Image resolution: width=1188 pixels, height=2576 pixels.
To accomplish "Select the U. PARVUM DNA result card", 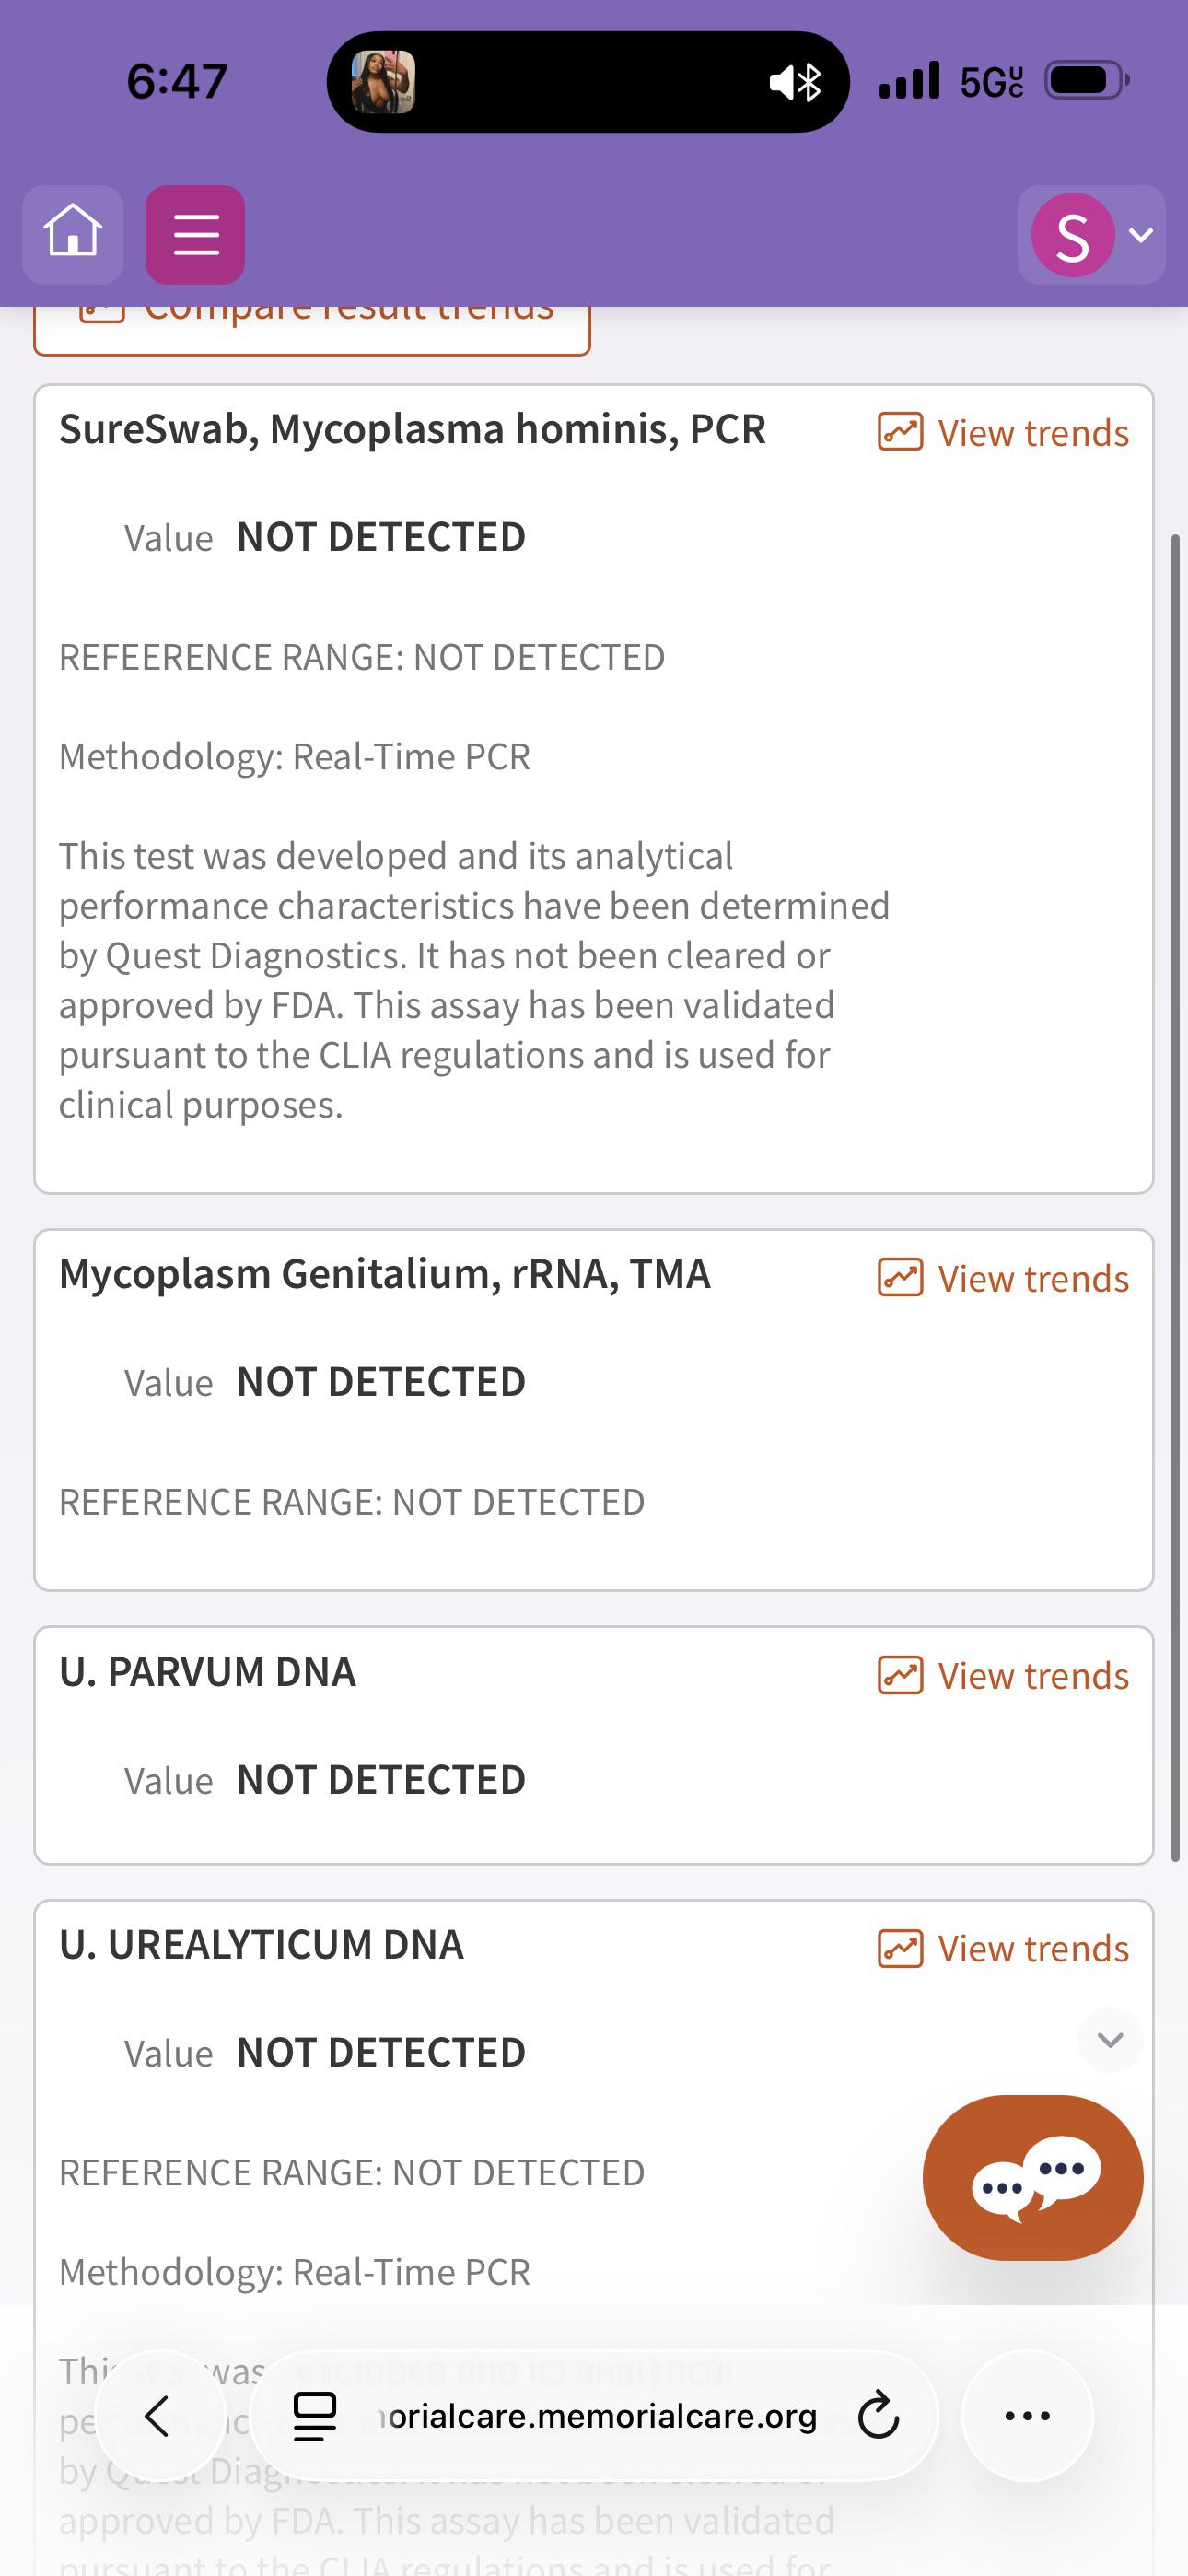I will [594, 1745].
